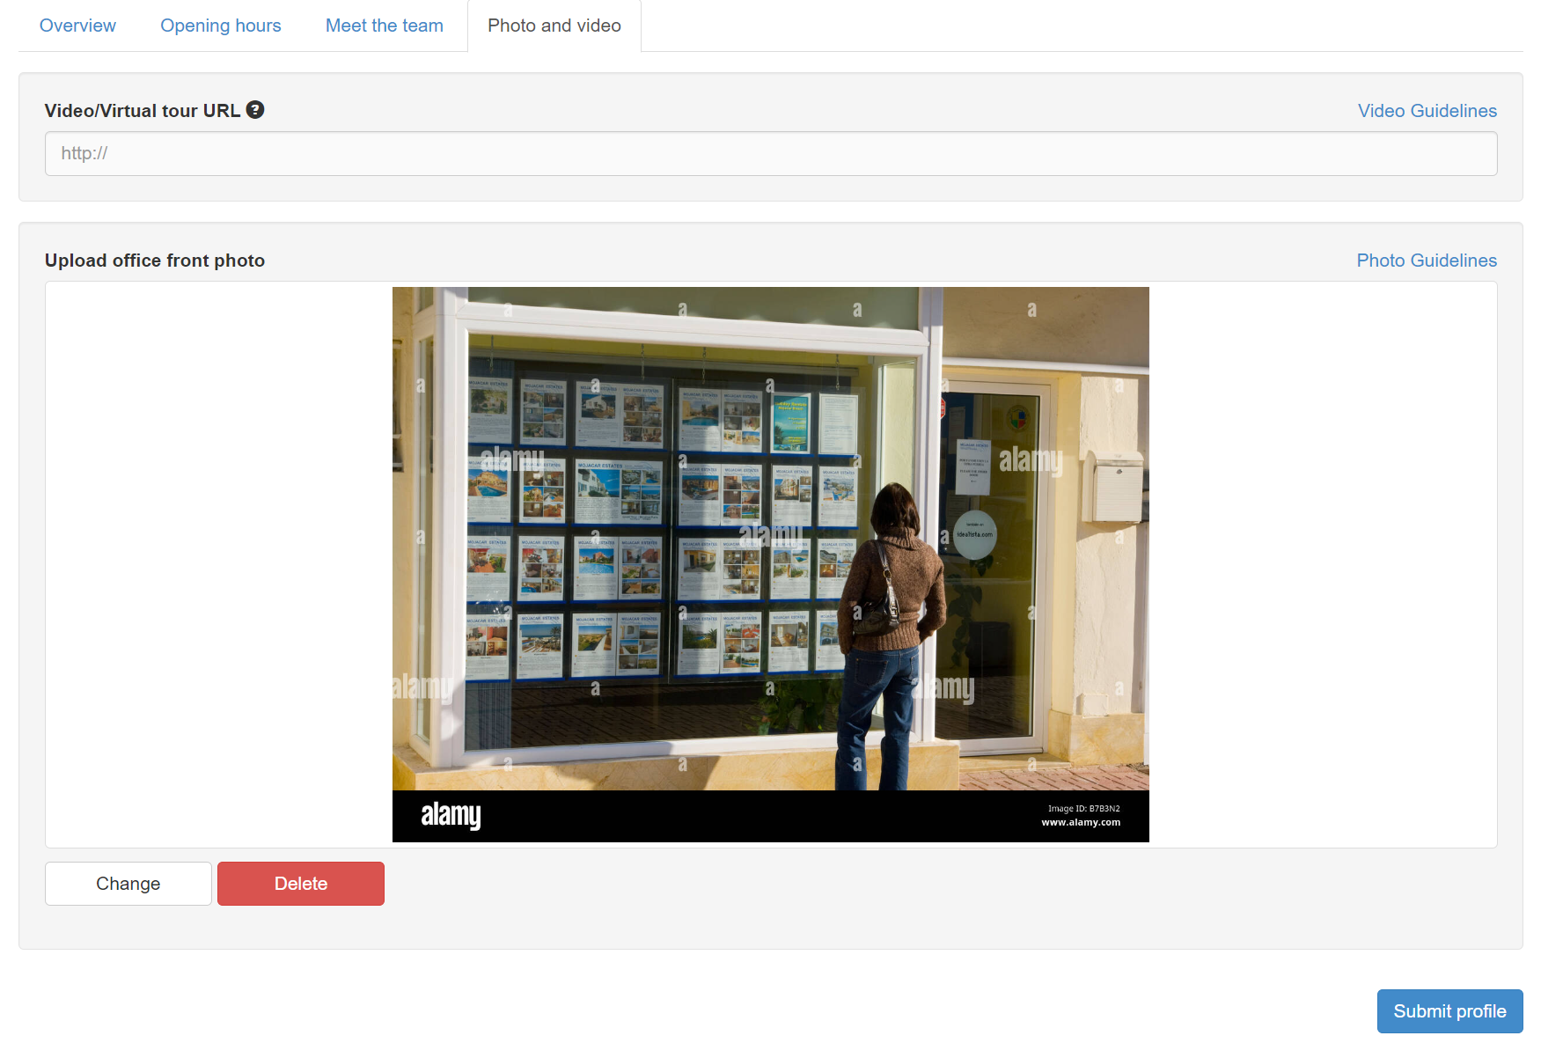
Task: Click the help icon beside Video/Virtual tour URL
Action: point(255,110)
